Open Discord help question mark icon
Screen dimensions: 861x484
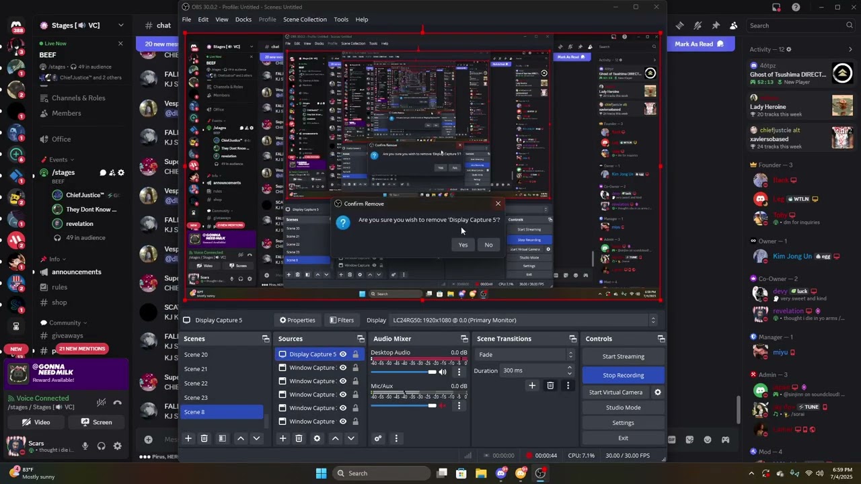[796, 7]
